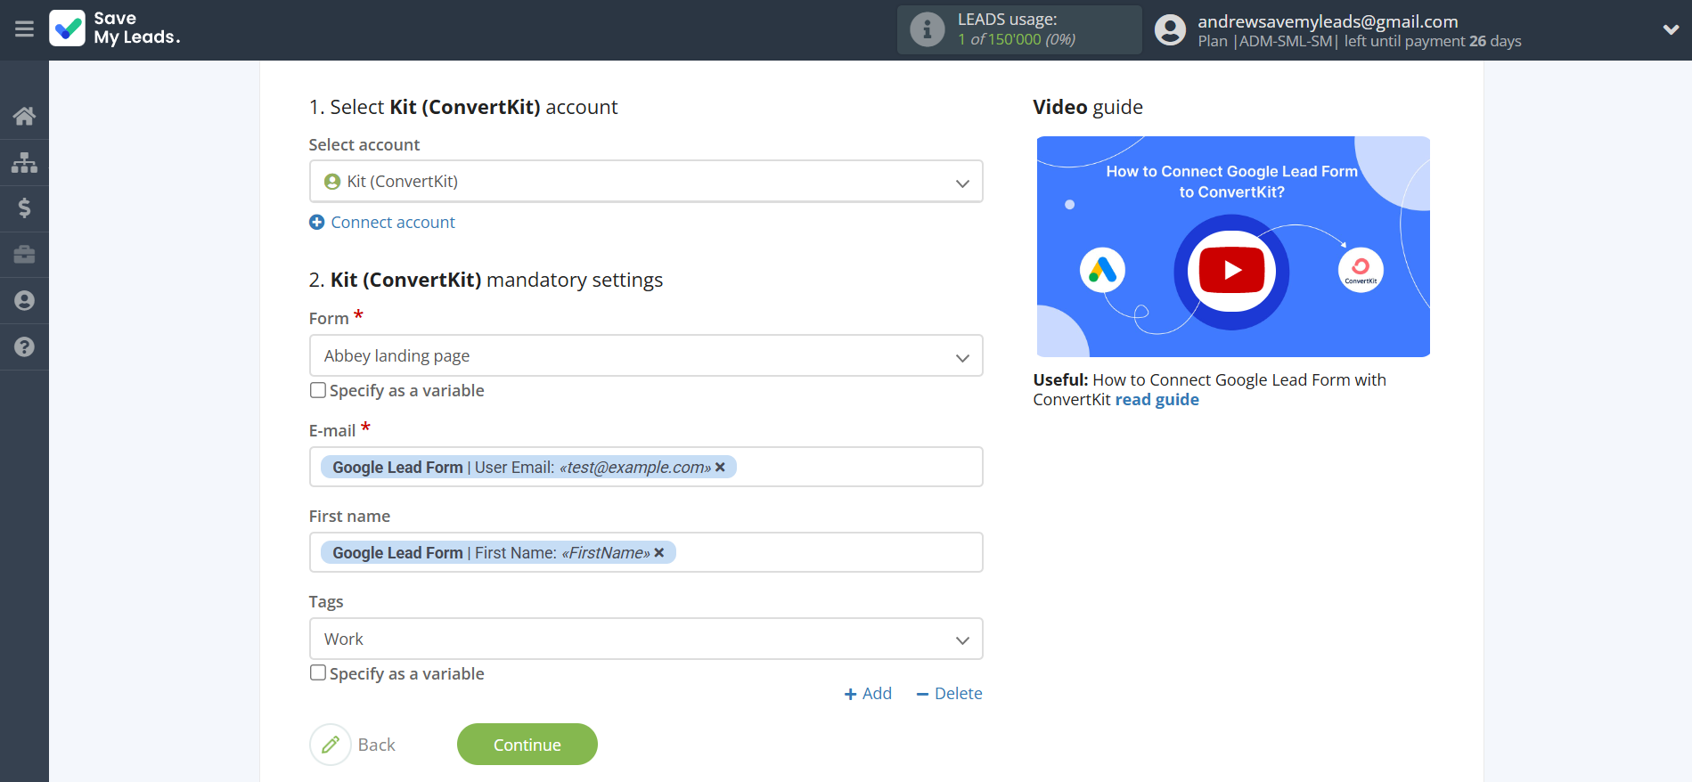Click the LEADS usage info icon
This screenshot has height=782, width=1692.
click(x=927, y=29)
